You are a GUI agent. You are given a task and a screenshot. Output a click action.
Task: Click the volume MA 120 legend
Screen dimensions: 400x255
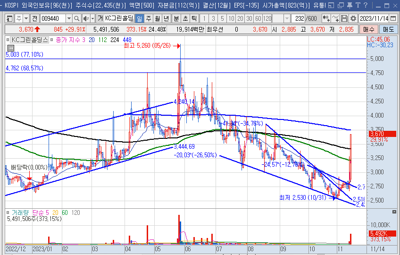pyautogui.click(x=76, y=212)
